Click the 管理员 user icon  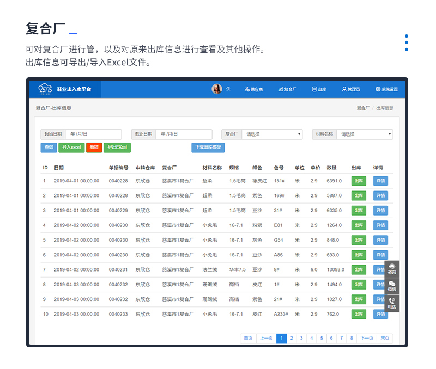[344, 89]
